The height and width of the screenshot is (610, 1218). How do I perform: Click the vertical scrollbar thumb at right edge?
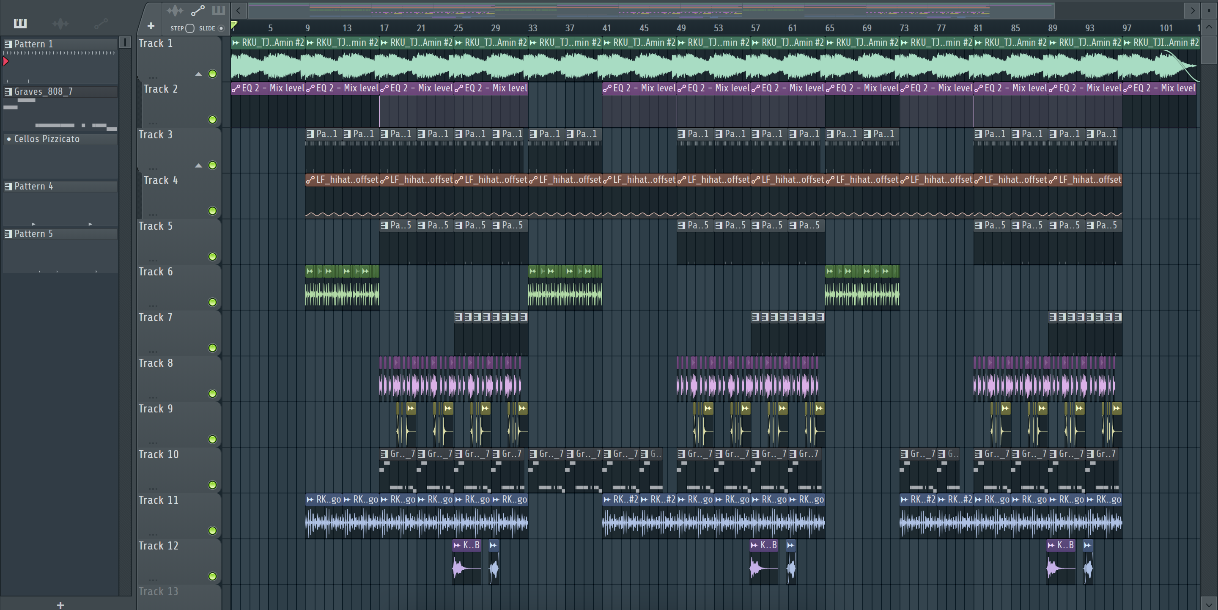pyautogui.click(x=1209, y=49)
